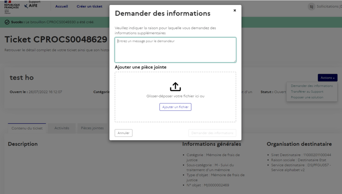Navigate to Accueil
Image resolution: width=342 pixels, height=194 pixels.
tap(61, 6)
